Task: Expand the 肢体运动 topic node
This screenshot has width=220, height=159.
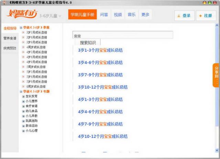Action: [x=23, y=126]
